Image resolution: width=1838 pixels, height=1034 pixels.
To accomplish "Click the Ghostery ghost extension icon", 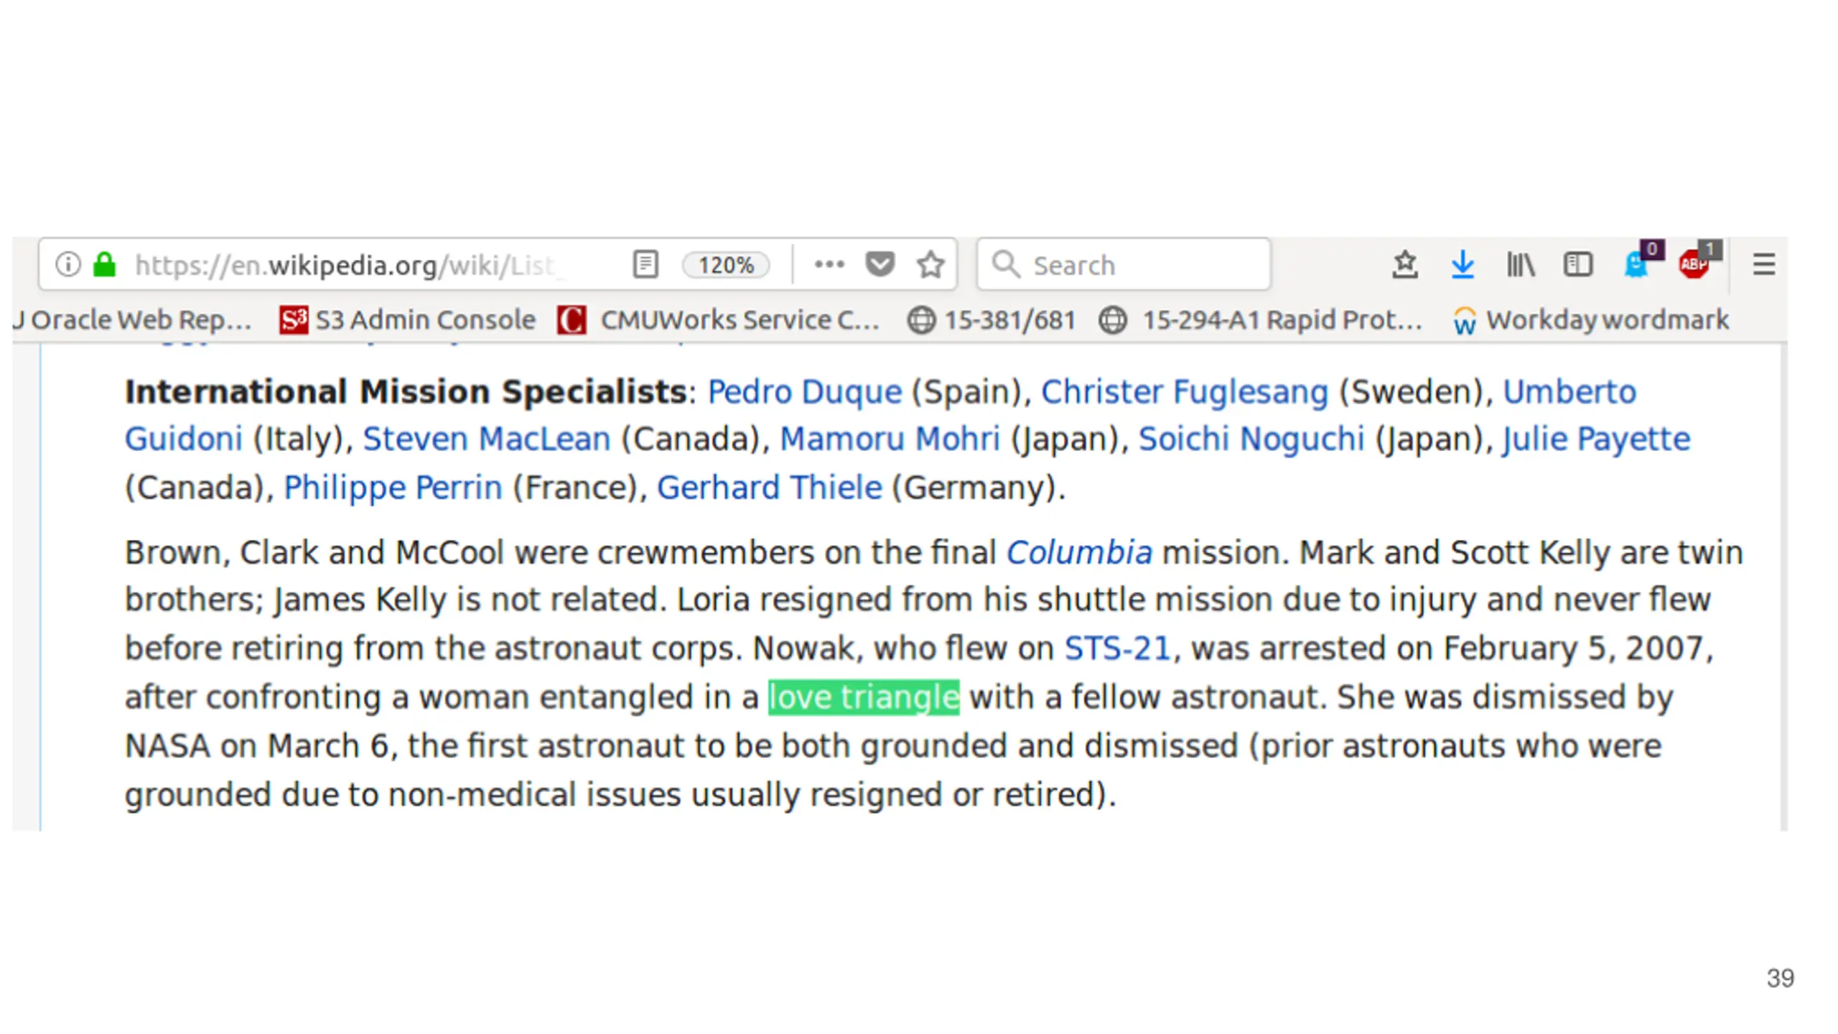I will point(1636,264).
